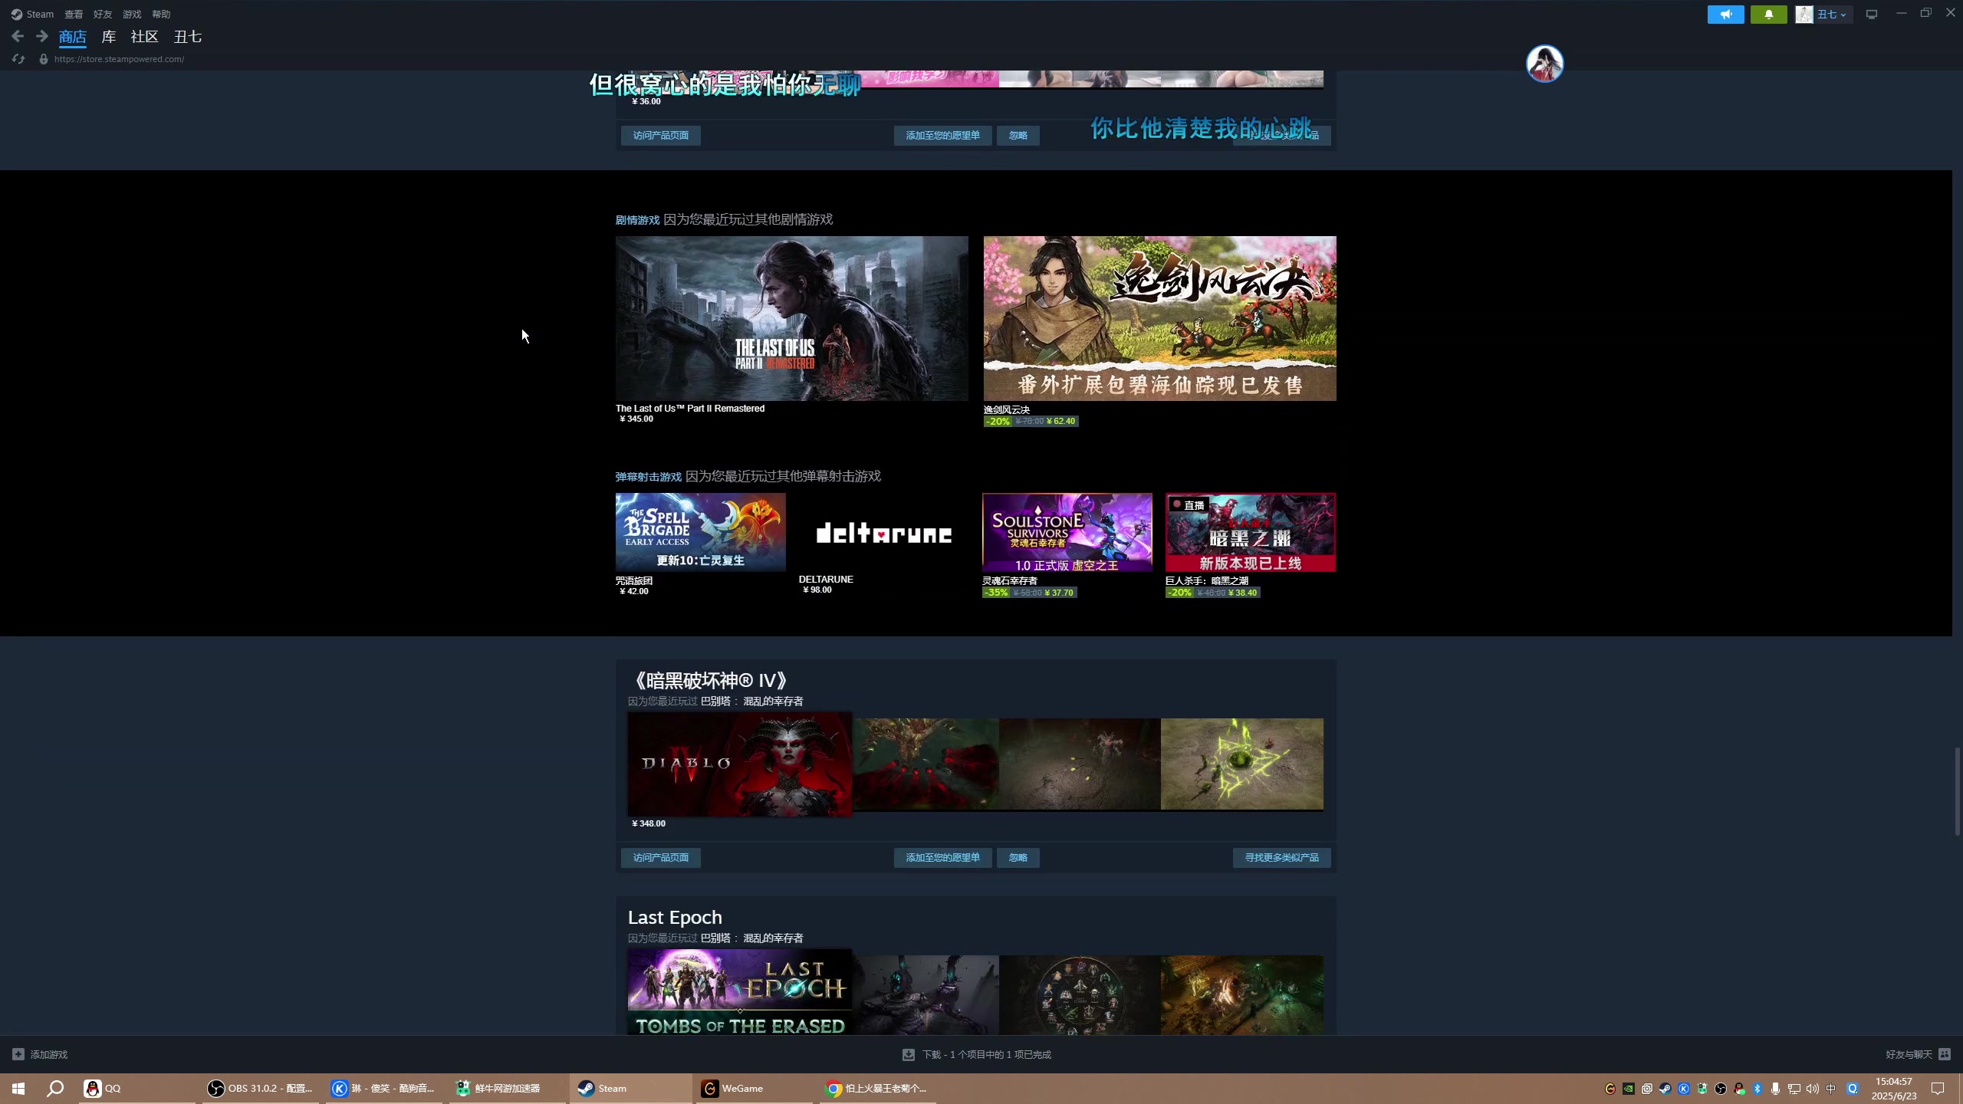Click the Steam icon in the system tray
This screenshot has width=1963, height=1104.
click(1665, 1089)
